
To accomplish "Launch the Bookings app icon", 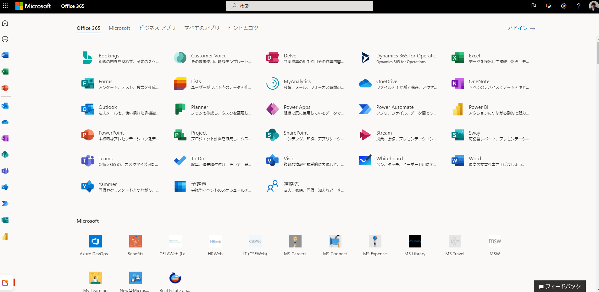I will 87,58.
